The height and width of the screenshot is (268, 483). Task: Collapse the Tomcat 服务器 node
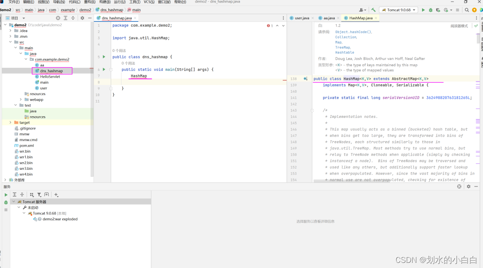pyautogui.click(x=14, y=202)
